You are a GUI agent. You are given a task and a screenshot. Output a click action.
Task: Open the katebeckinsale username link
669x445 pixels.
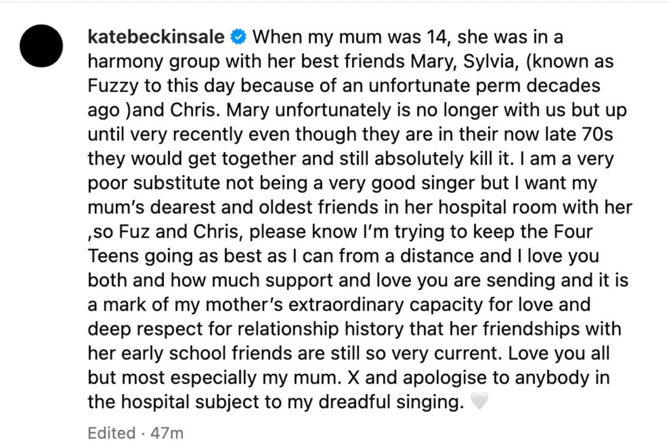click(x=156, y=37)
